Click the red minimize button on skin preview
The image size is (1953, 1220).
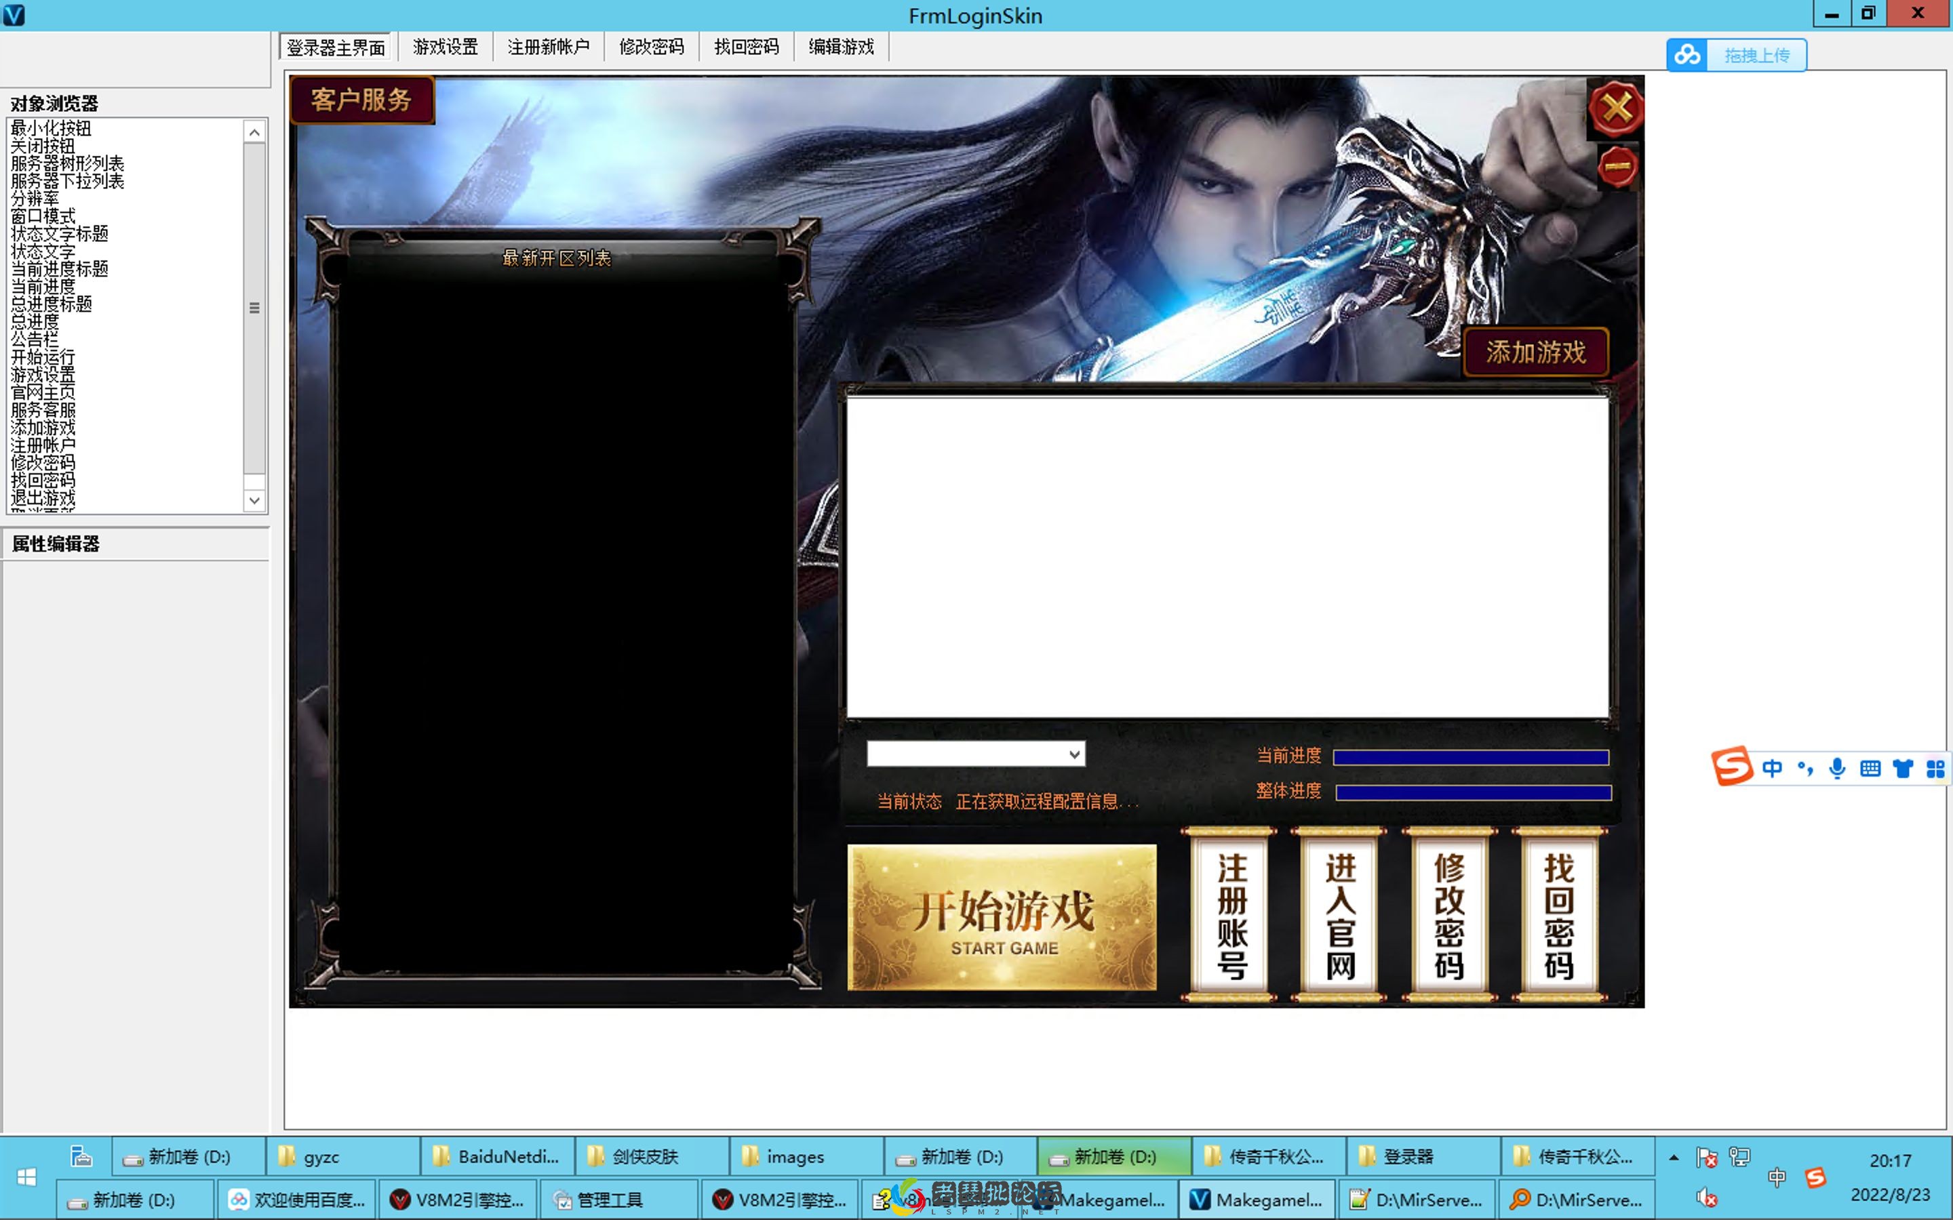click(x=1617, y=167)
